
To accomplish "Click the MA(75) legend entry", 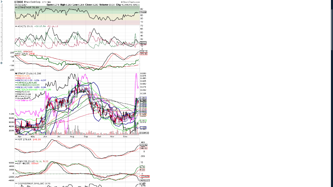I will [24, 92].
